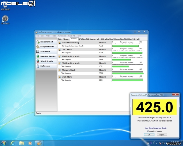Open the Edit menu

tap(43, 36)
